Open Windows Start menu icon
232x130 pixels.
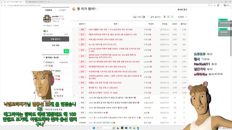tap(94, 128)
